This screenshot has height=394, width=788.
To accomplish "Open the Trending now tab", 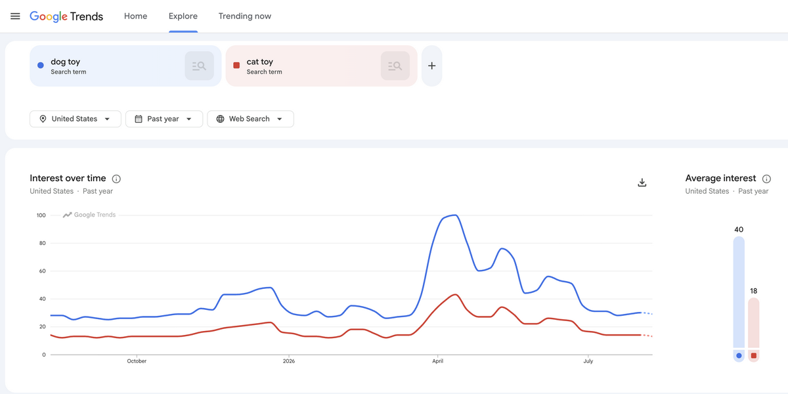I will click(245, 16).
